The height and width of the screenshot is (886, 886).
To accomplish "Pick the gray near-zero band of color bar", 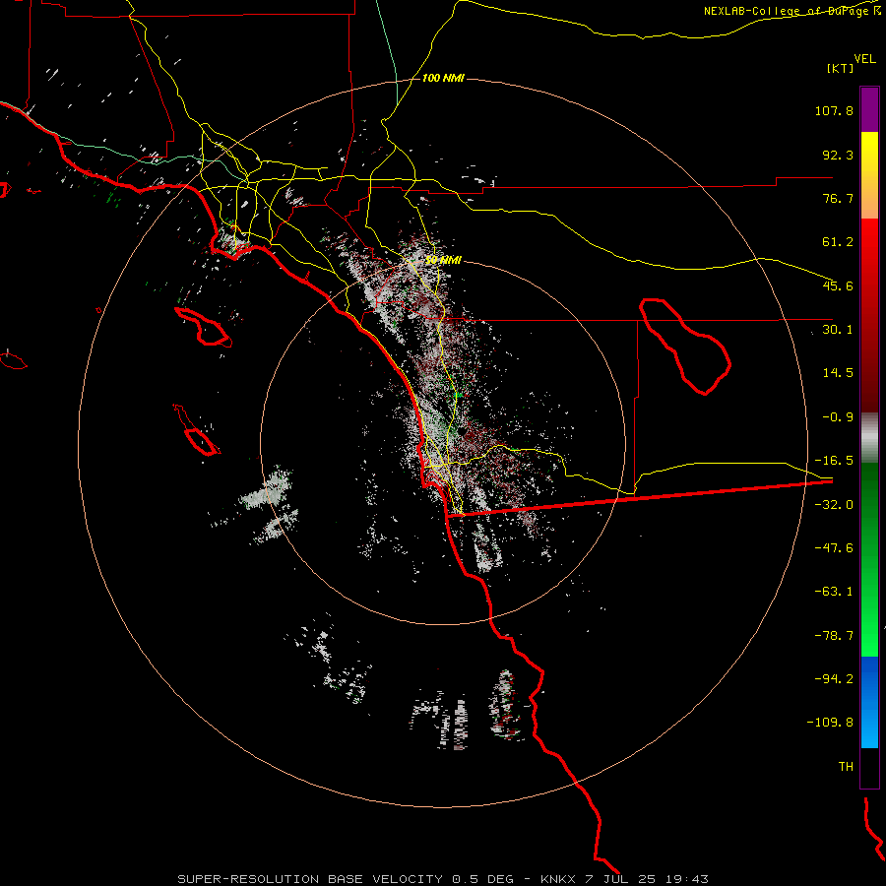I will [869, 438].
